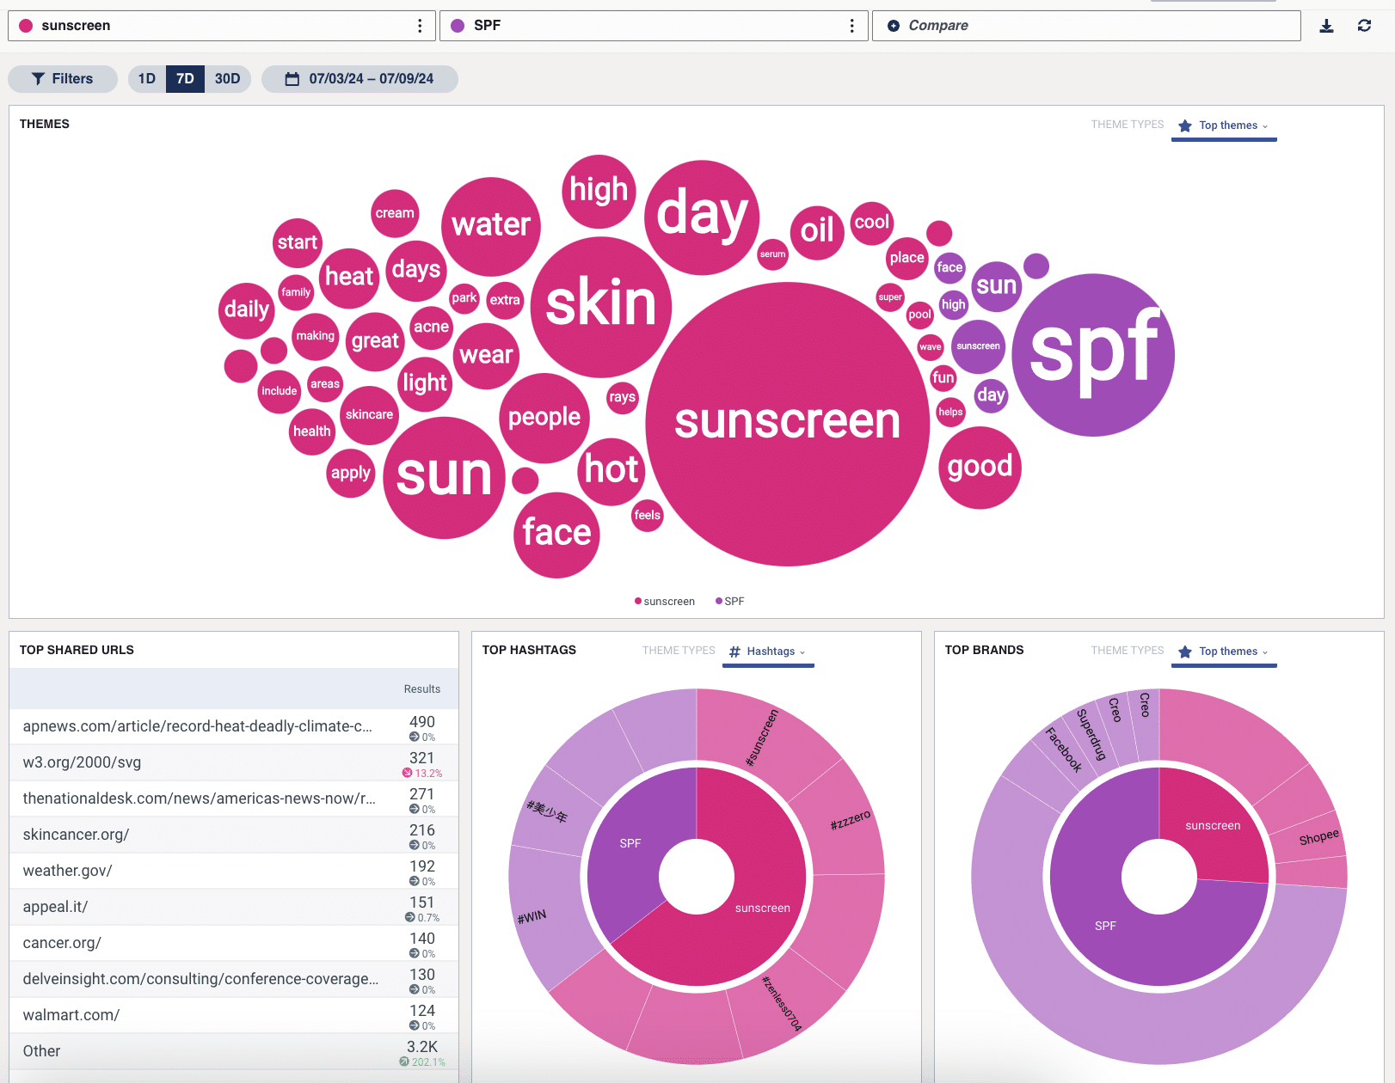
Task: Click the download/export icon in the top toolbar
Action: 1325,26
